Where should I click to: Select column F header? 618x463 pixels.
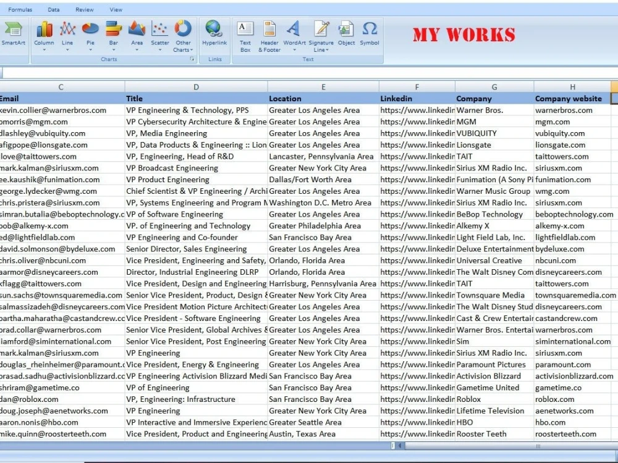pyautogui.click(x=417, y=87)
